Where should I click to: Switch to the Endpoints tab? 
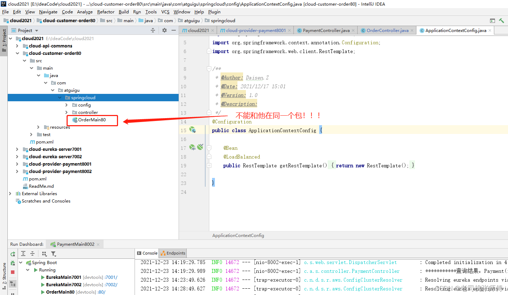point(173,253)
